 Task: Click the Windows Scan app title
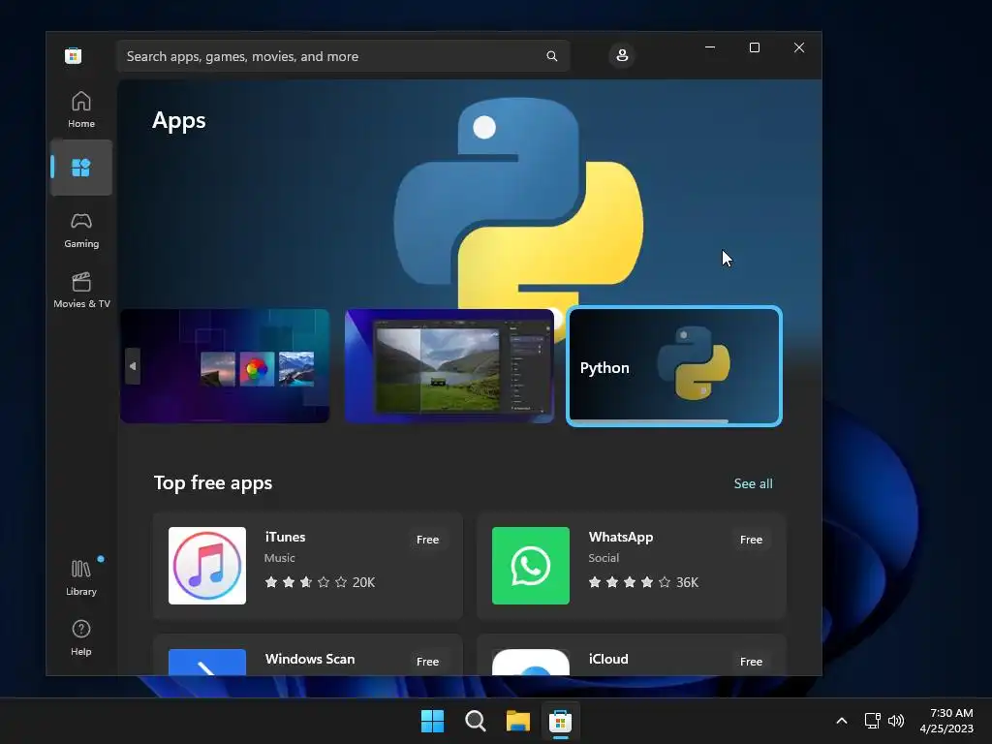(x=310, y=659)
